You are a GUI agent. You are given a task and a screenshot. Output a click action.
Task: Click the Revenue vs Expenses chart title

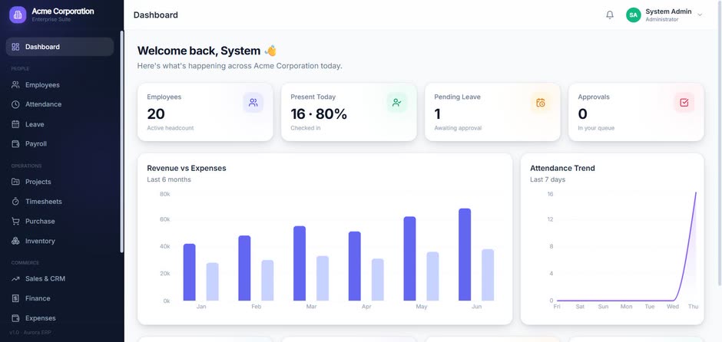pos(187,168)
